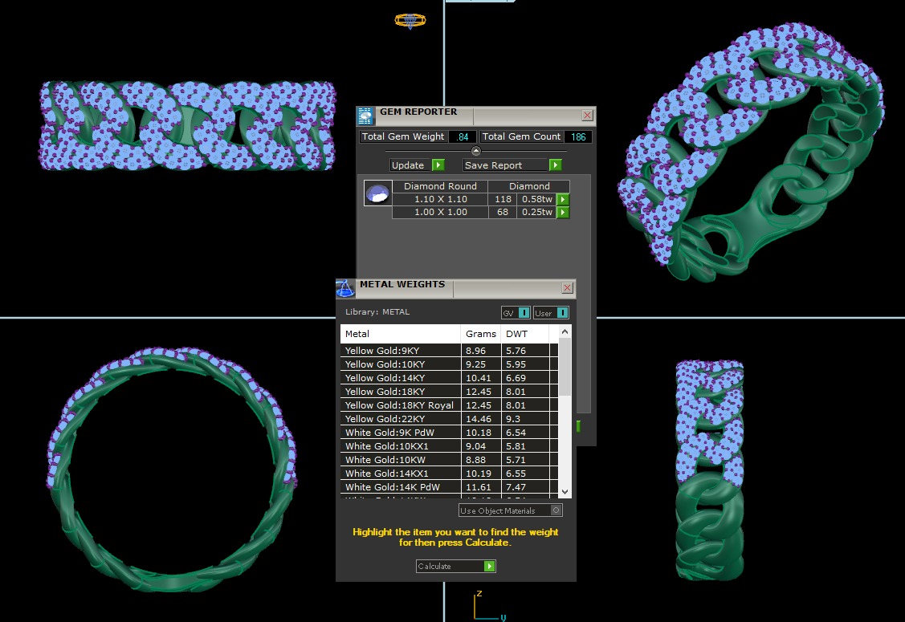Click the Save Report button label
905x622 pixels.
pos(495,165)
